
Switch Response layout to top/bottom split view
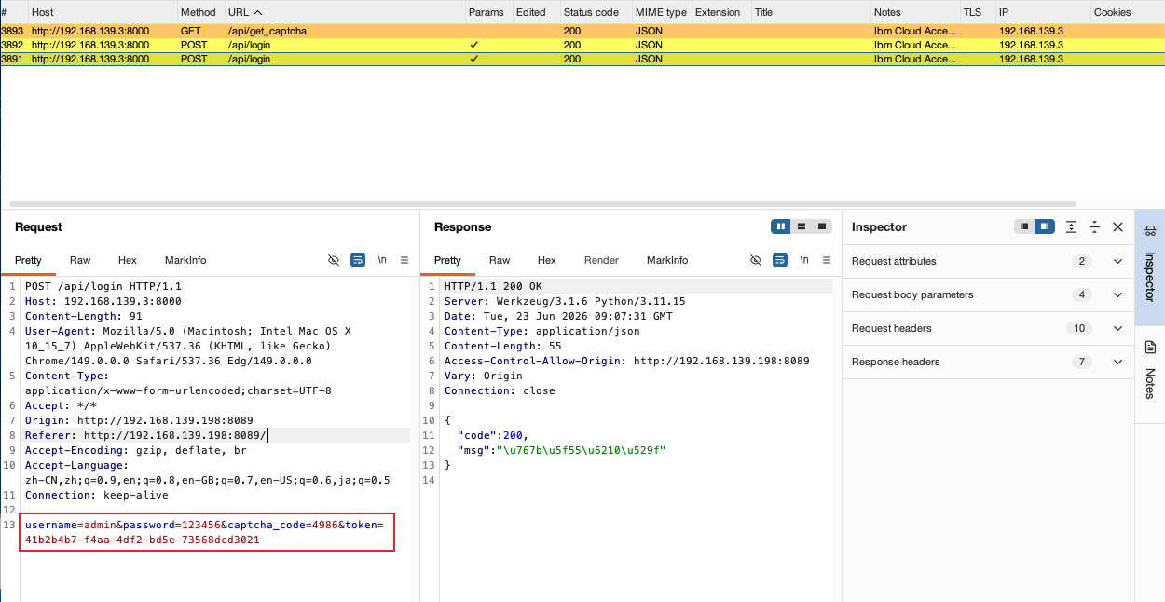(x=802, y=226)
